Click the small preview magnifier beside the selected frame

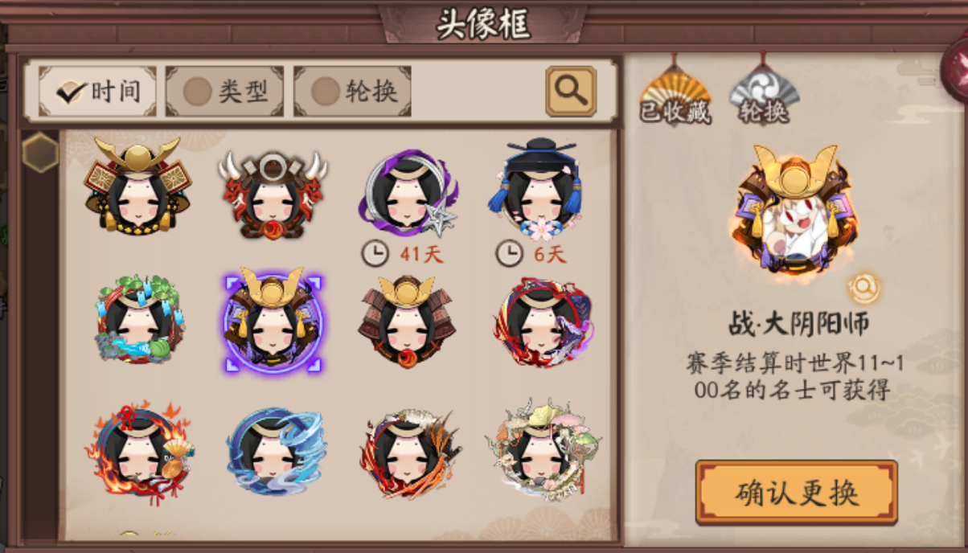tap(863, 287)
